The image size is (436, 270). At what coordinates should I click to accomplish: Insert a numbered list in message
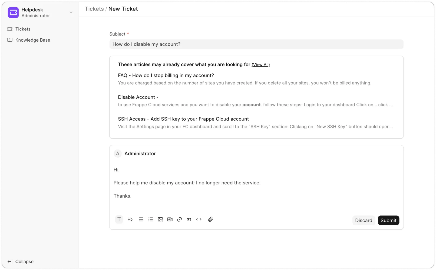(151, 220)
